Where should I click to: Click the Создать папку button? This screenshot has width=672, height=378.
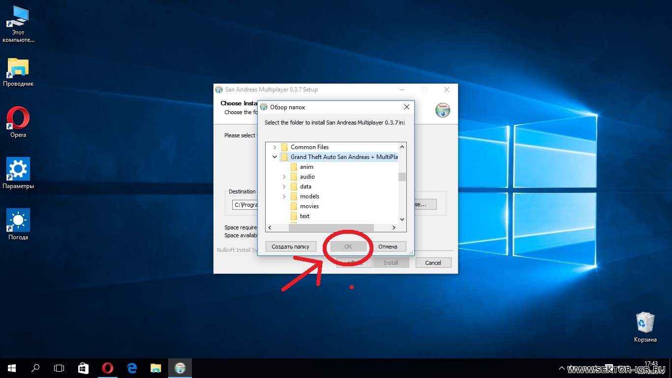(x=290, y=247)
